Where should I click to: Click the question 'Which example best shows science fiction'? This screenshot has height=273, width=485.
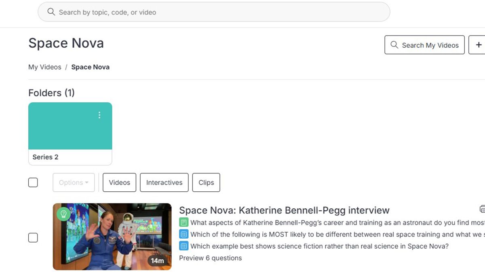point(320,246)
